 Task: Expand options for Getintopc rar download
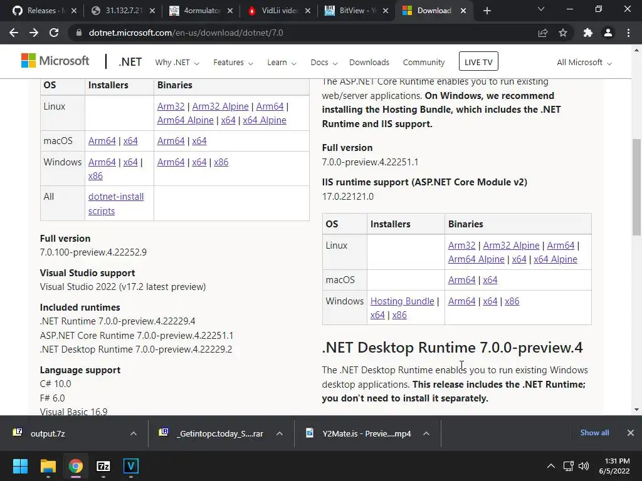[280, 433]
